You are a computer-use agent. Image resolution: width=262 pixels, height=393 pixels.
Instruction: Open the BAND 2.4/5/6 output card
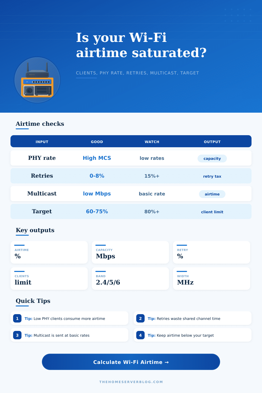tap(130, 279)
